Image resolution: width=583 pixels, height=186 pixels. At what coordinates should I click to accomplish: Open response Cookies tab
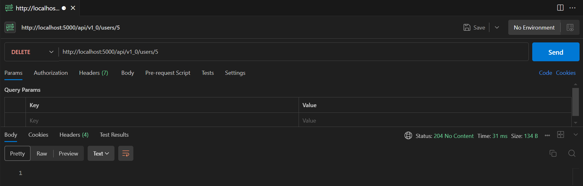[38, 135]
